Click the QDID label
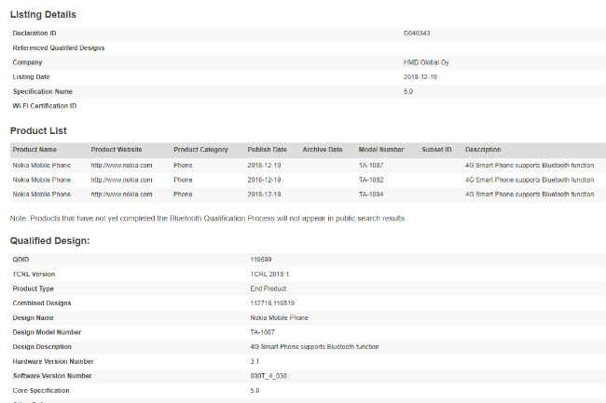The width and height of the screenshot is (606, 403). (x=21, y=260)
